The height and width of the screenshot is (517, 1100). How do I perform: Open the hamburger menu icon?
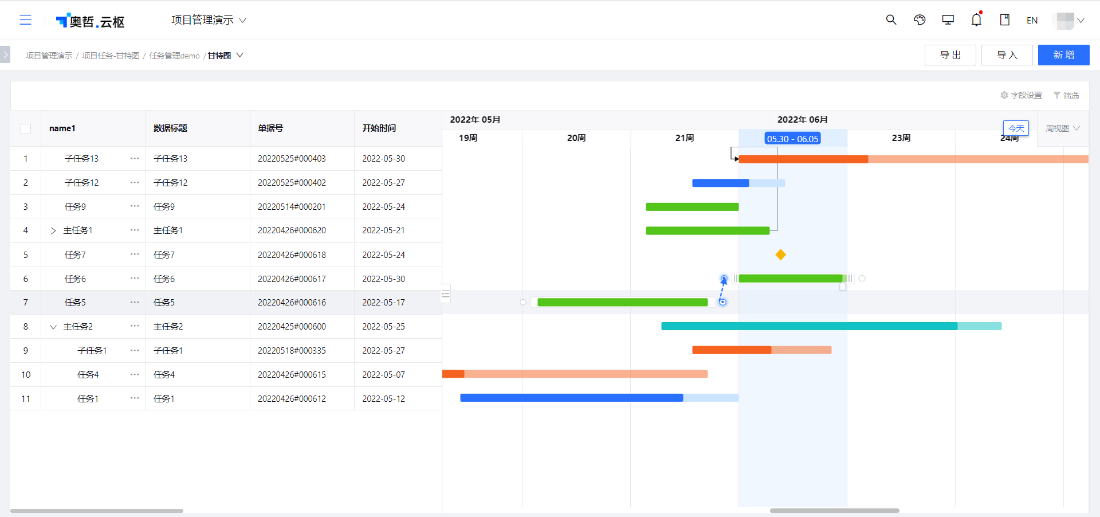tap(25, 20)
